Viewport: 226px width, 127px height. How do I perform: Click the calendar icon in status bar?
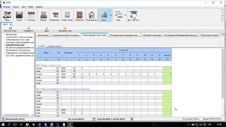(x=94, y=119)
